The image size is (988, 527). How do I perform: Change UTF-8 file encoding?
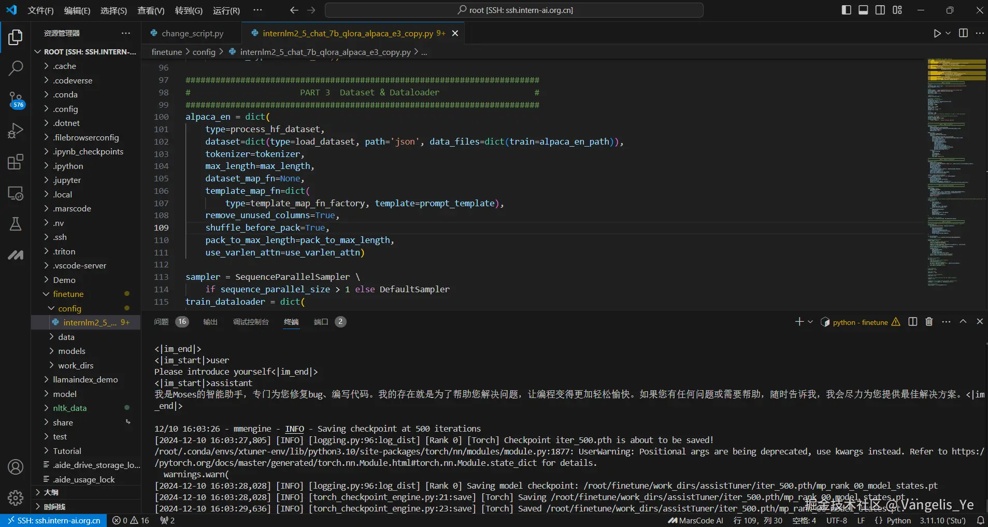837,520
